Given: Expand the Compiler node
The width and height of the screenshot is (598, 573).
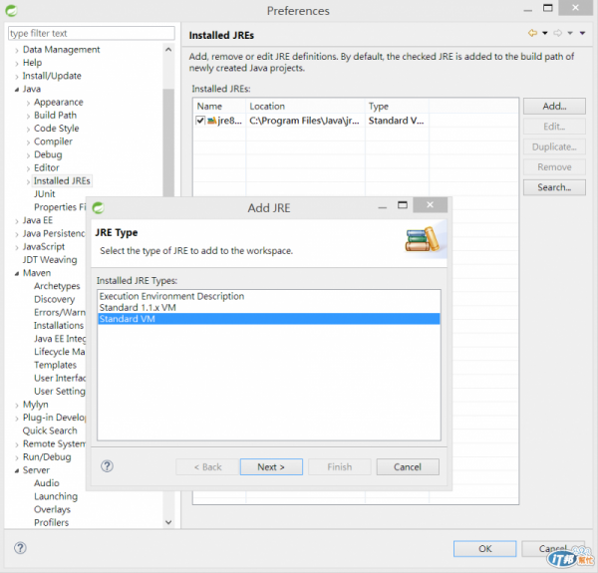Looking at the screenshot, I should [x=28, y=143].
